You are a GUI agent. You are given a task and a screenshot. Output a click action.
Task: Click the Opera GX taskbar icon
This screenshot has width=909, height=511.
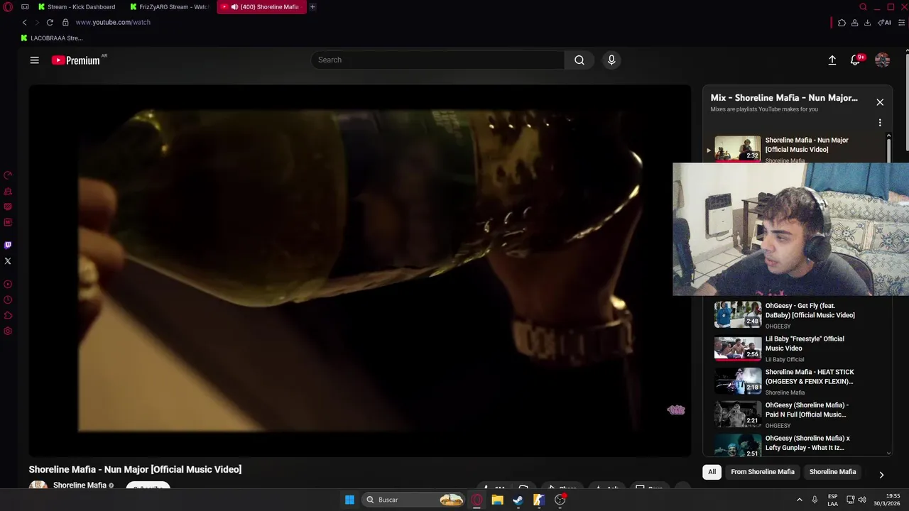click(x=477, y=500)
